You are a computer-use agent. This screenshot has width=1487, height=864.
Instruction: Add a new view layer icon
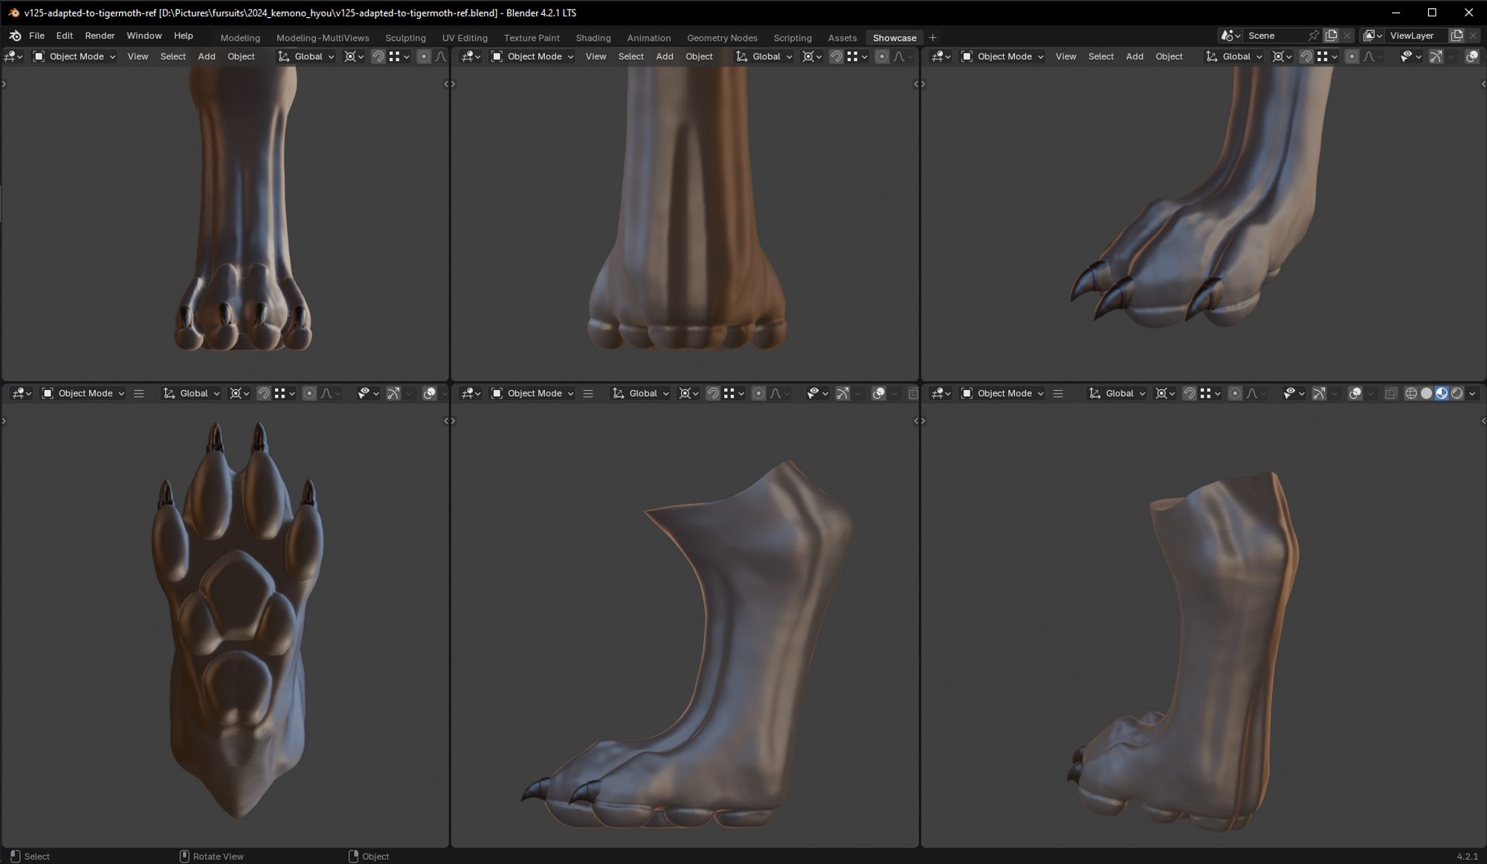pos(1457,36)
